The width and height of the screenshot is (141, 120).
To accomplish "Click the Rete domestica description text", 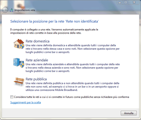I will (73, 49).
